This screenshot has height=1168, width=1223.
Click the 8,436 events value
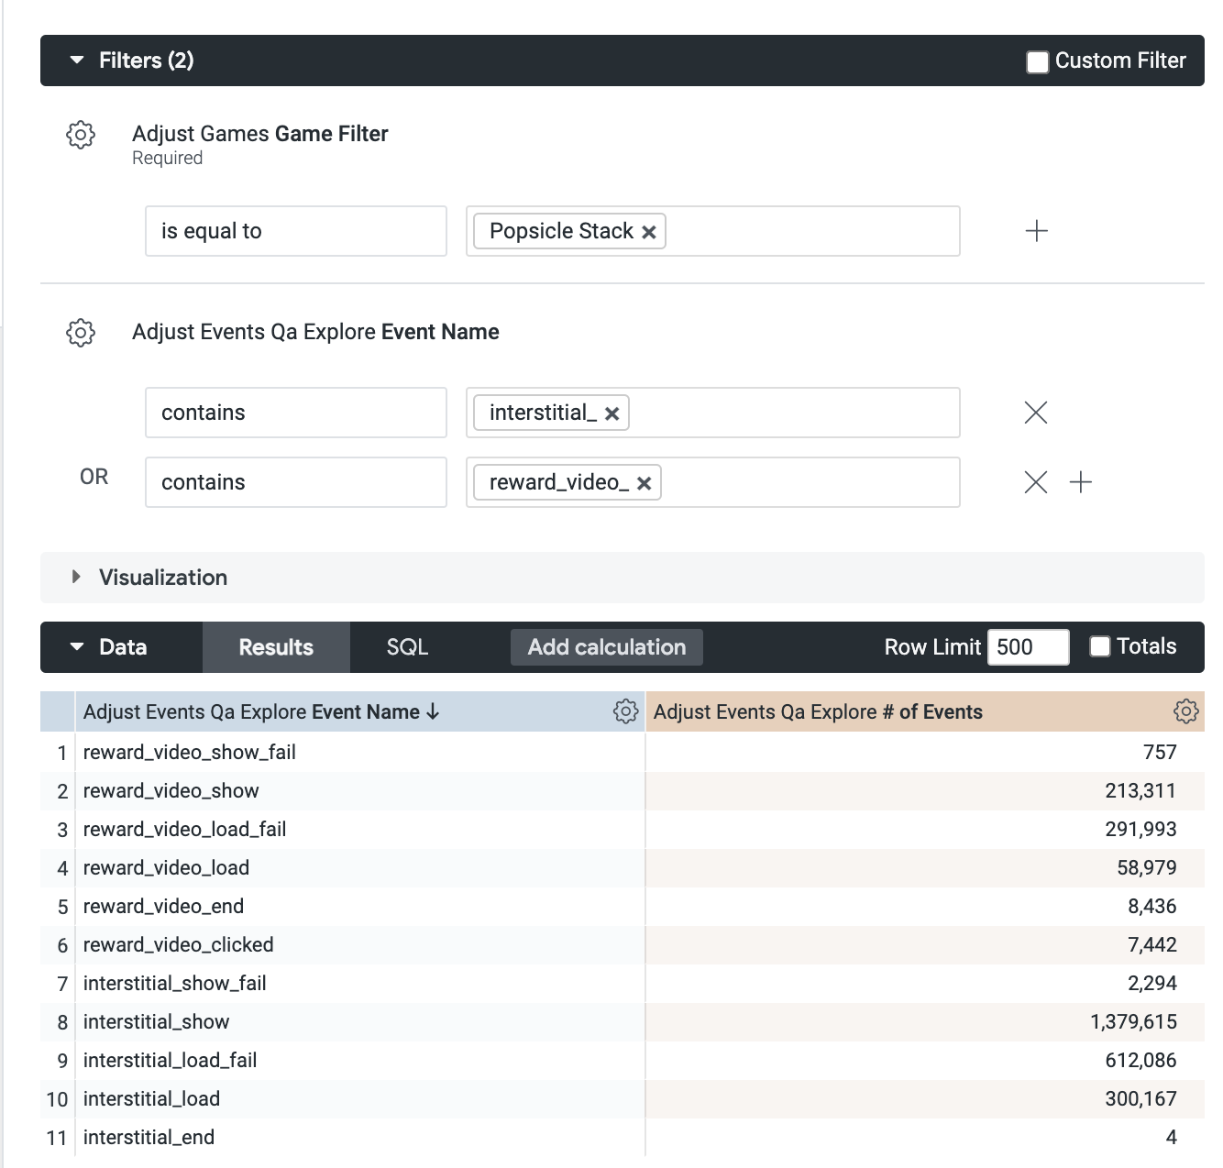(x=1152, y=907)
